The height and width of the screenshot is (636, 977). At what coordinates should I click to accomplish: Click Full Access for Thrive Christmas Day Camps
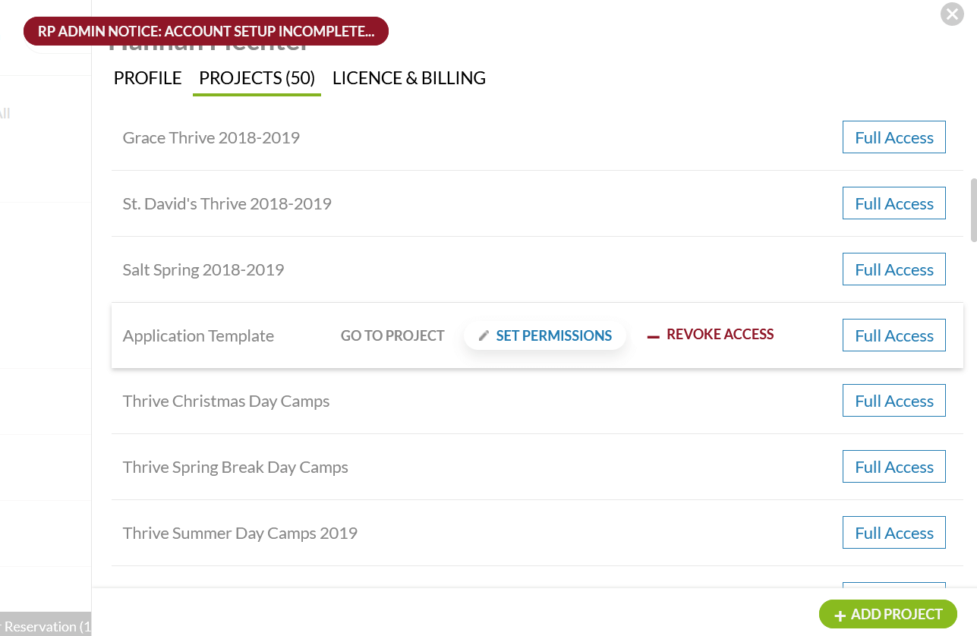893,401
